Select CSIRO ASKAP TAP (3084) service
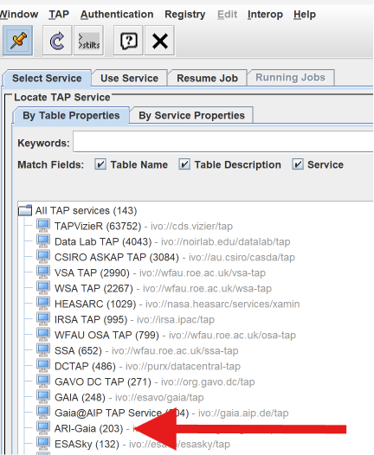This screenshot has height=455, width=374. pos(117,257)
